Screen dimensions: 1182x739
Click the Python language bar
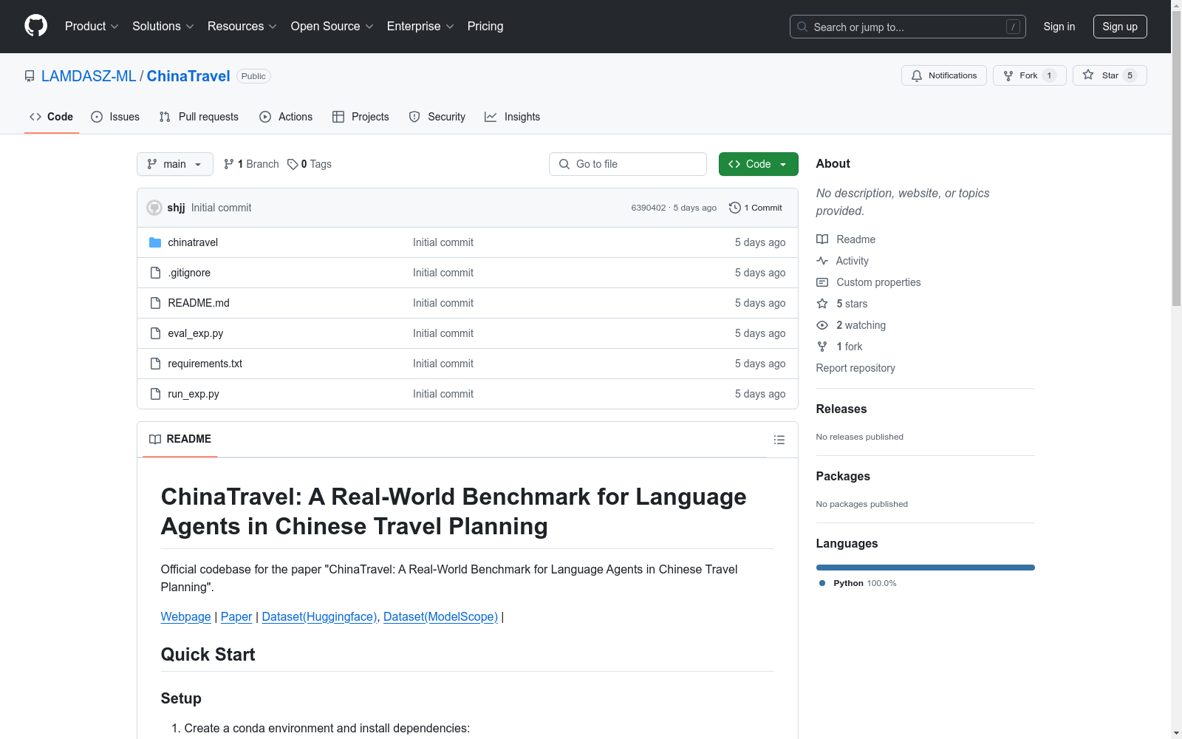click(x=926, y=568)
